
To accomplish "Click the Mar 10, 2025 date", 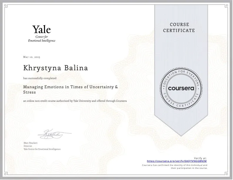I will 32,57.
